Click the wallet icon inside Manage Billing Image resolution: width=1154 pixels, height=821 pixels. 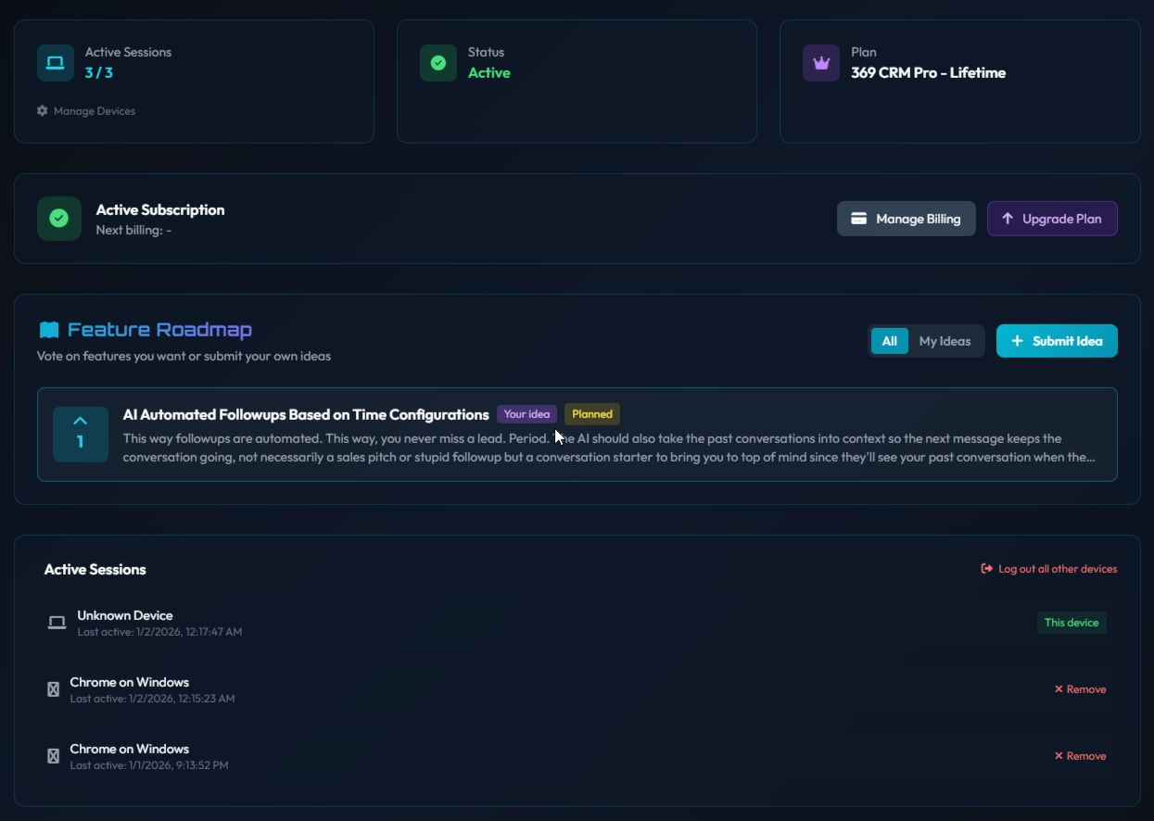860,219
